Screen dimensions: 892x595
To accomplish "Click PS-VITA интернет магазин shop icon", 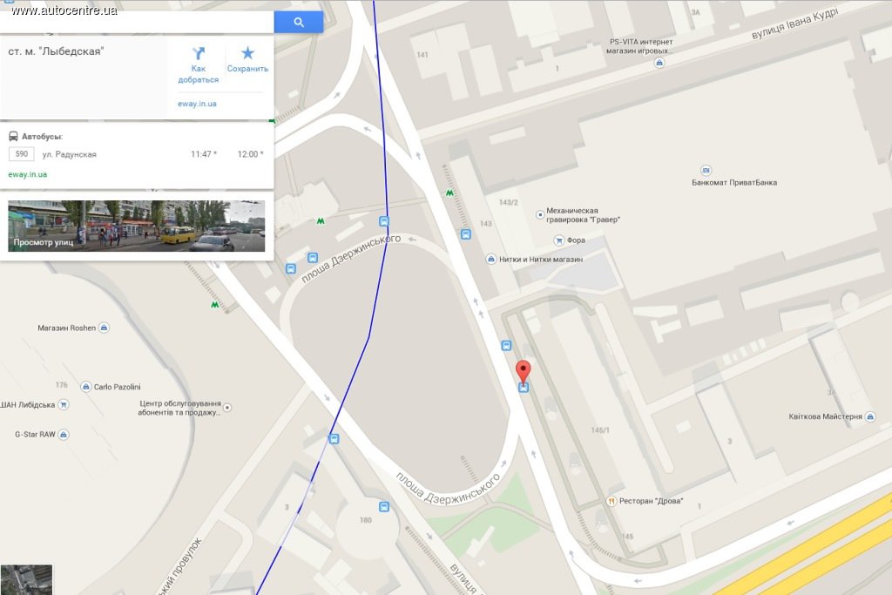I will 659,63.
